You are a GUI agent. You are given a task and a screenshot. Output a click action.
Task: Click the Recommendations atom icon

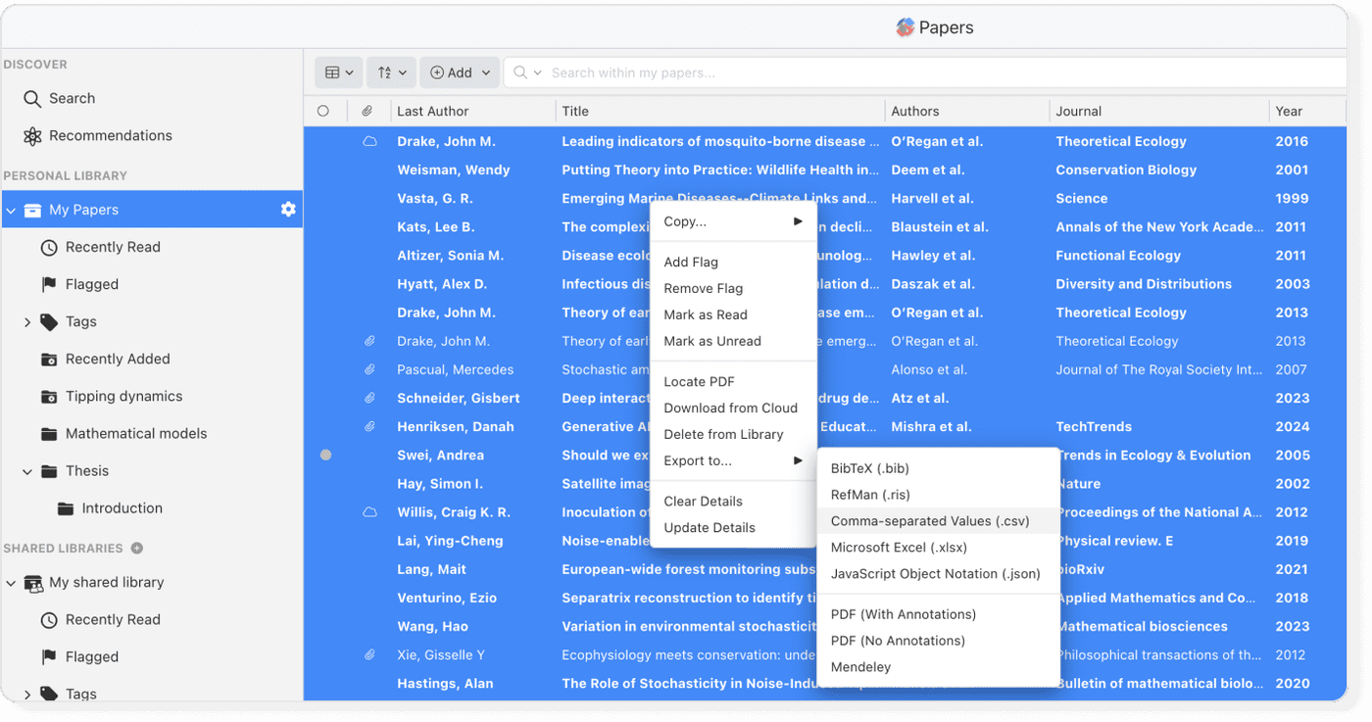pyautogui.click(x=31, y=135)
